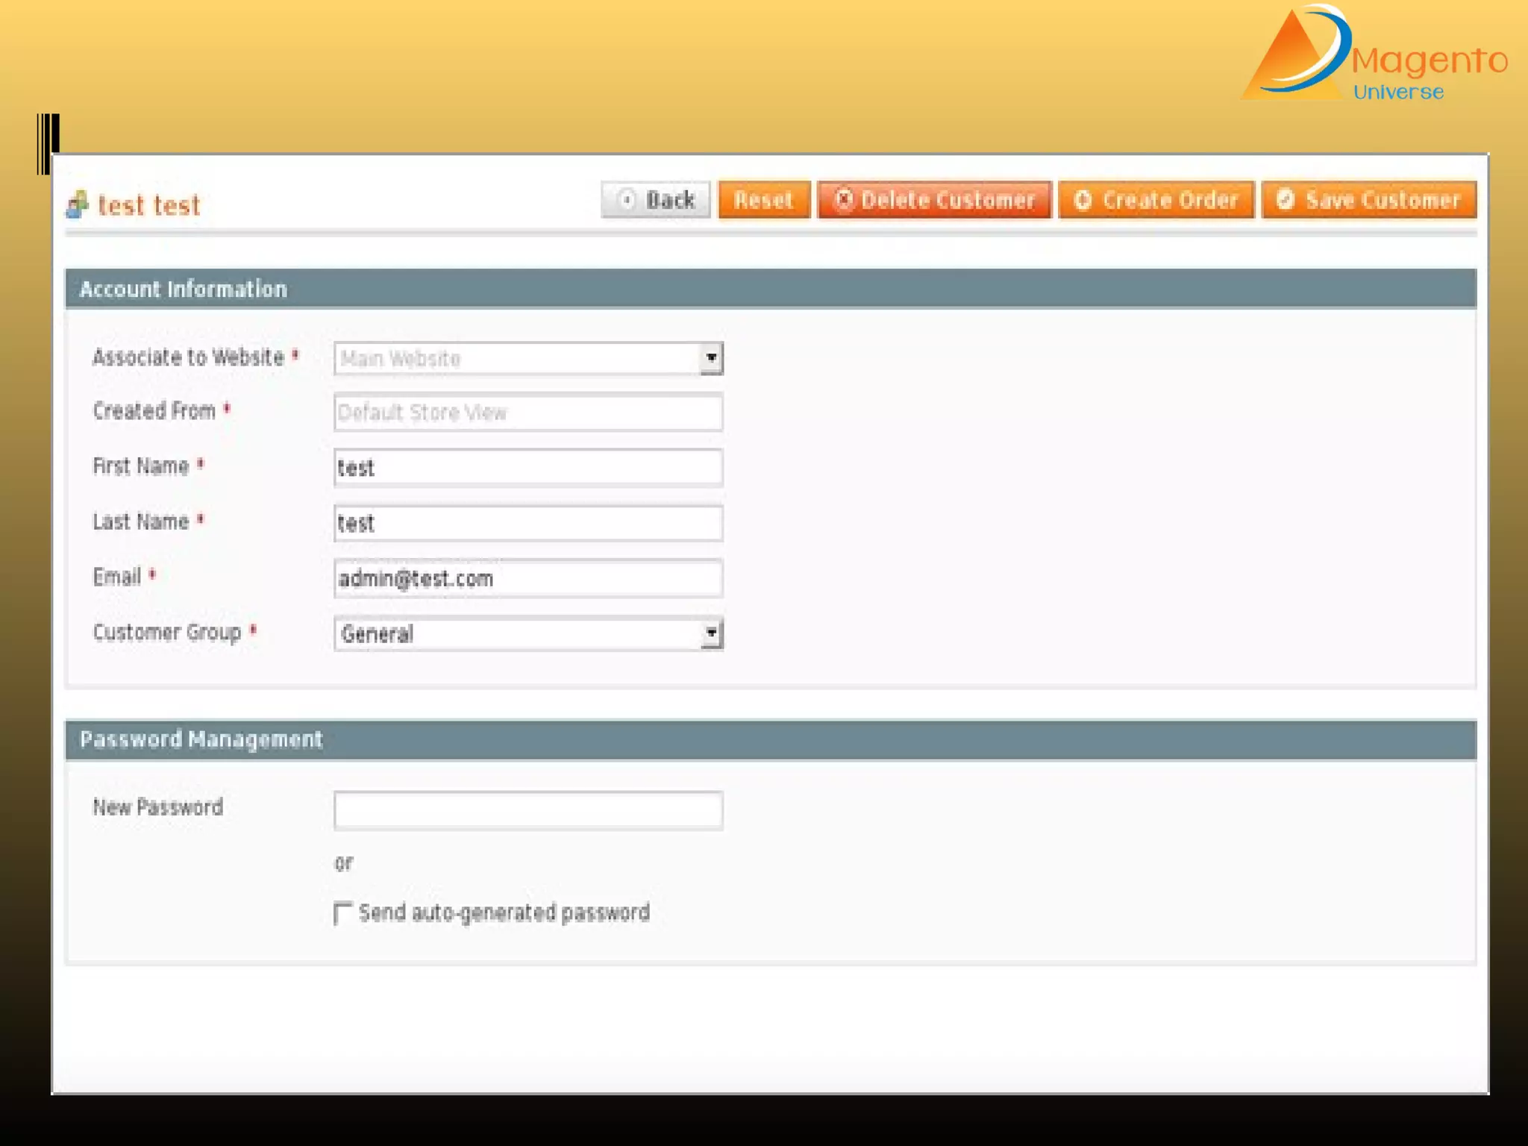This screenshot has height=1146, width=1528.
Task: Click the Magento Universe logo
Action: coord(1373,54)
